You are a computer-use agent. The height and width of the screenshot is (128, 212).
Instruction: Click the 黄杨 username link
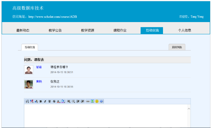39,82
